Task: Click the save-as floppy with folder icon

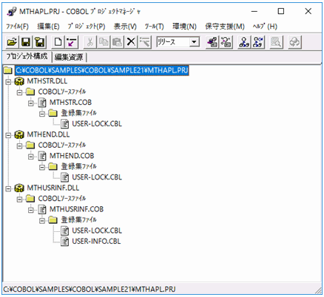Action: [x=40, y=42]
